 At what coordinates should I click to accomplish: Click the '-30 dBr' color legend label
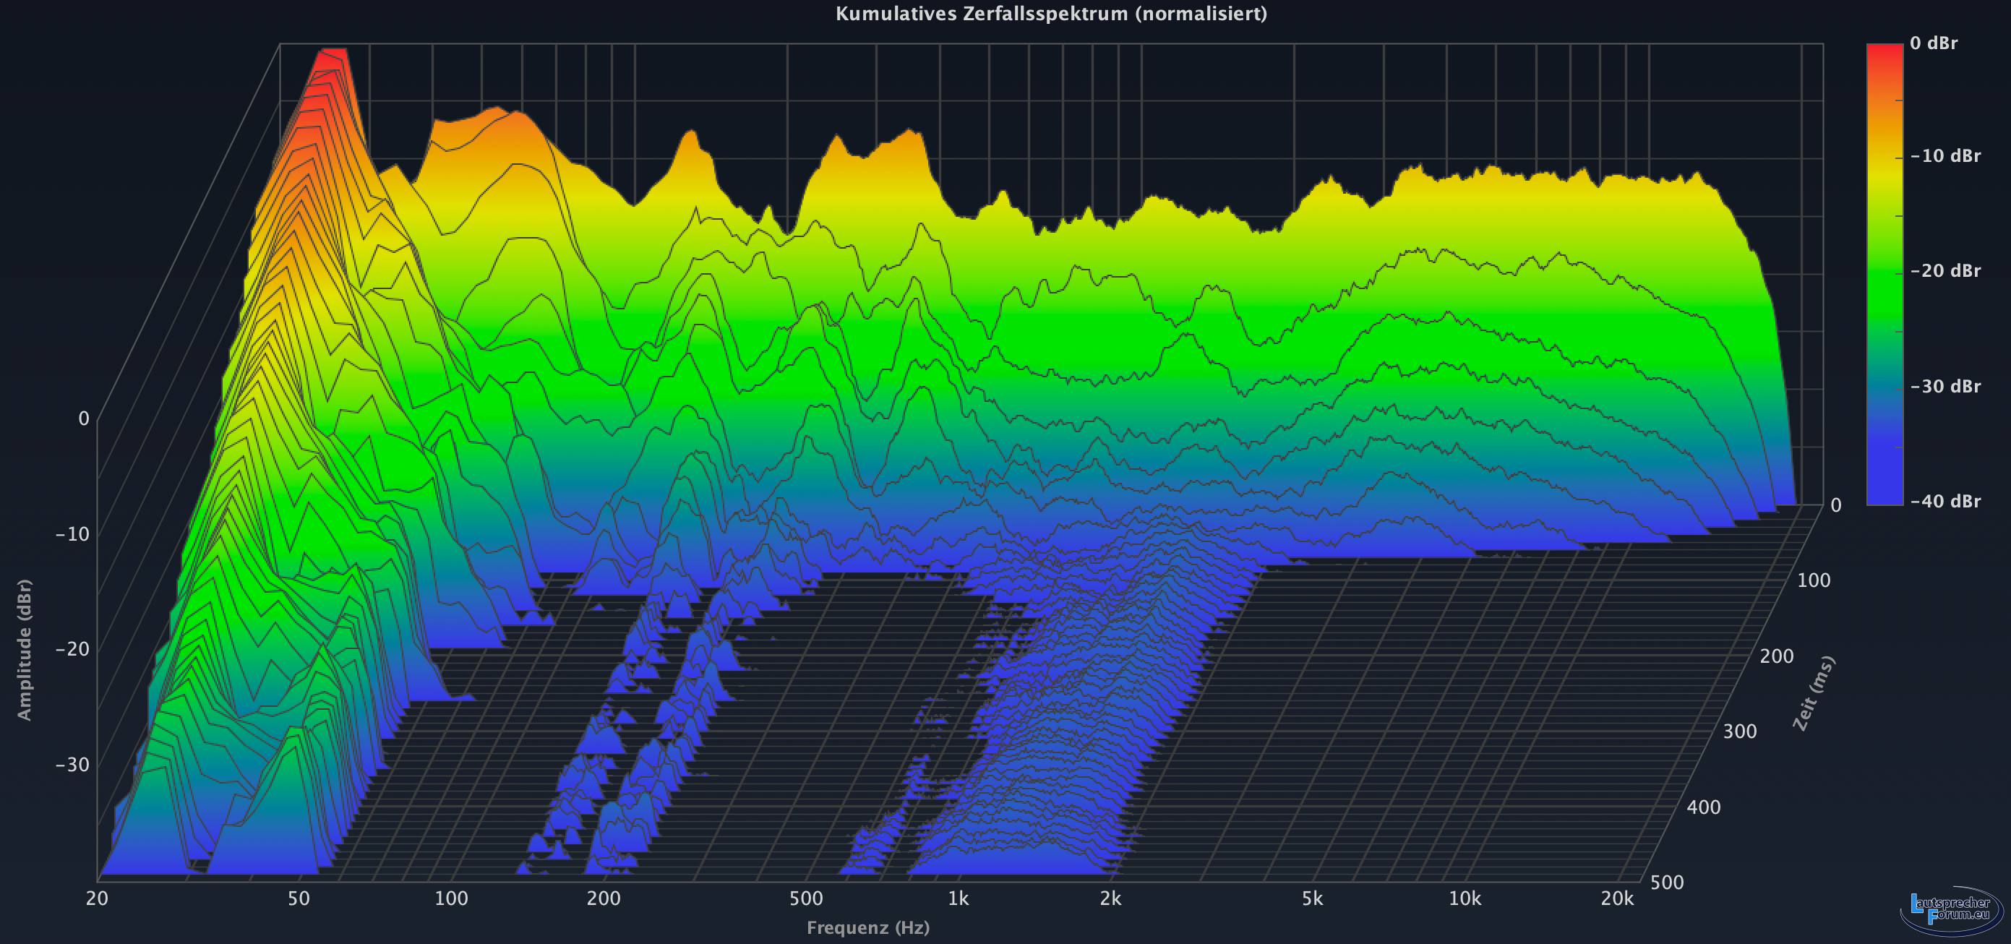pos(1944,387)
